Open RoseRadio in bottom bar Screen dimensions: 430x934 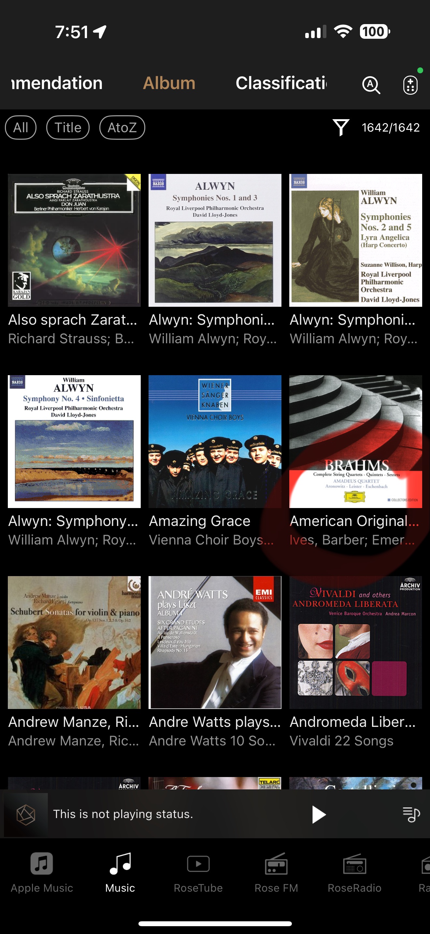(354, 873)
